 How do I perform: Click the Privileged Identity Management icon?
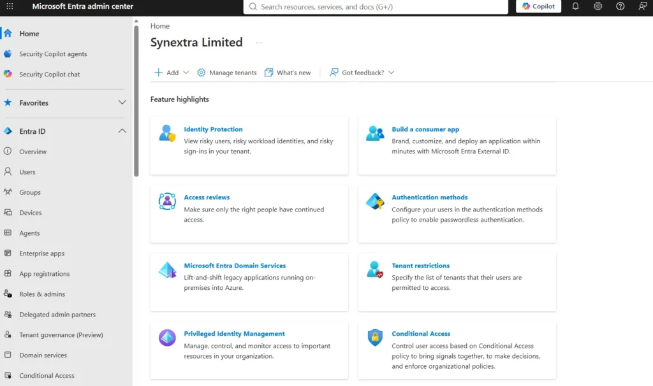pyautogui.click(x=167, y=338)
